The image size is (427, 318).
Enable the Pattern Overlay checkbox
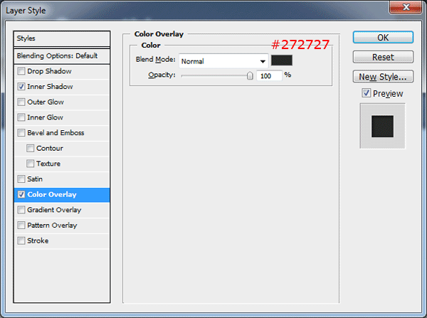[x=21, y=226]
